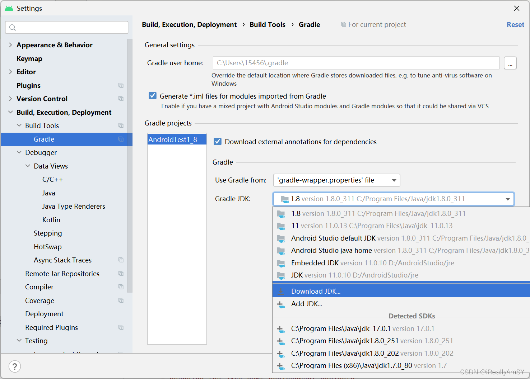Click Build Tools in the breadcrumb
This screenshot has height=379, width=530.
[268, 24]
